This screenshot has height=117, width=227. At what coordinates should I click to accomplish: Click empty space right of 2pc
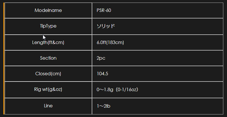164,58
